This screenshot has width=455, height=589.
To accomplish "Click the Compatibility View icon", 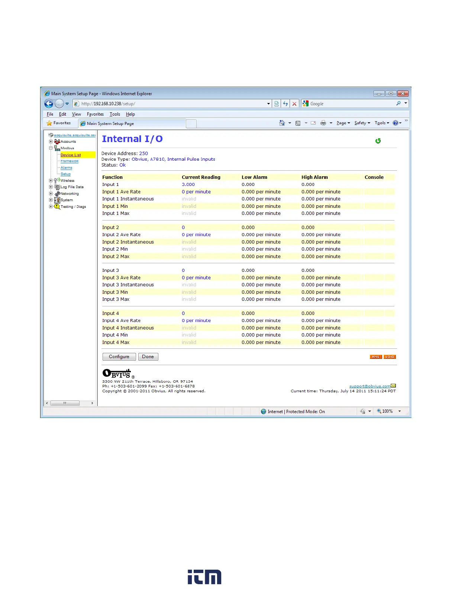I will [x=277, y=104].
